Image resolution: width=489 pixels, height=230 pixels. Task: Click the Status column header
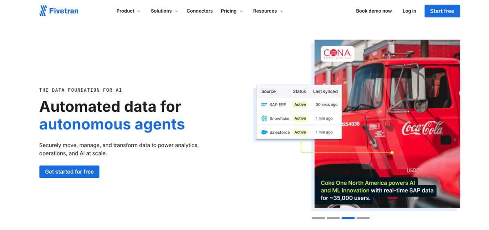point(299,91)
